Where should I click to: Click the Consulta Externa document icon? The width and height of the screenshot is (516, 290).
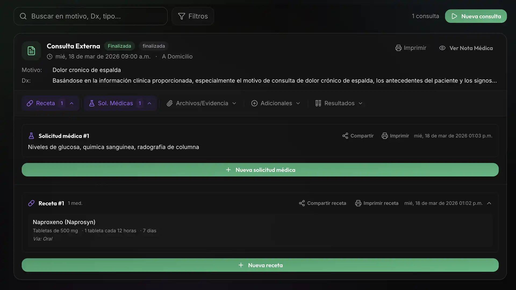[31, 51]
